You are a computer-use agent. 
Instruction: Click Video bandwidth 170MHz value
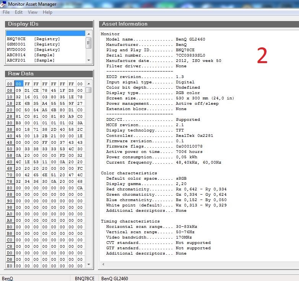pos(184,237)
